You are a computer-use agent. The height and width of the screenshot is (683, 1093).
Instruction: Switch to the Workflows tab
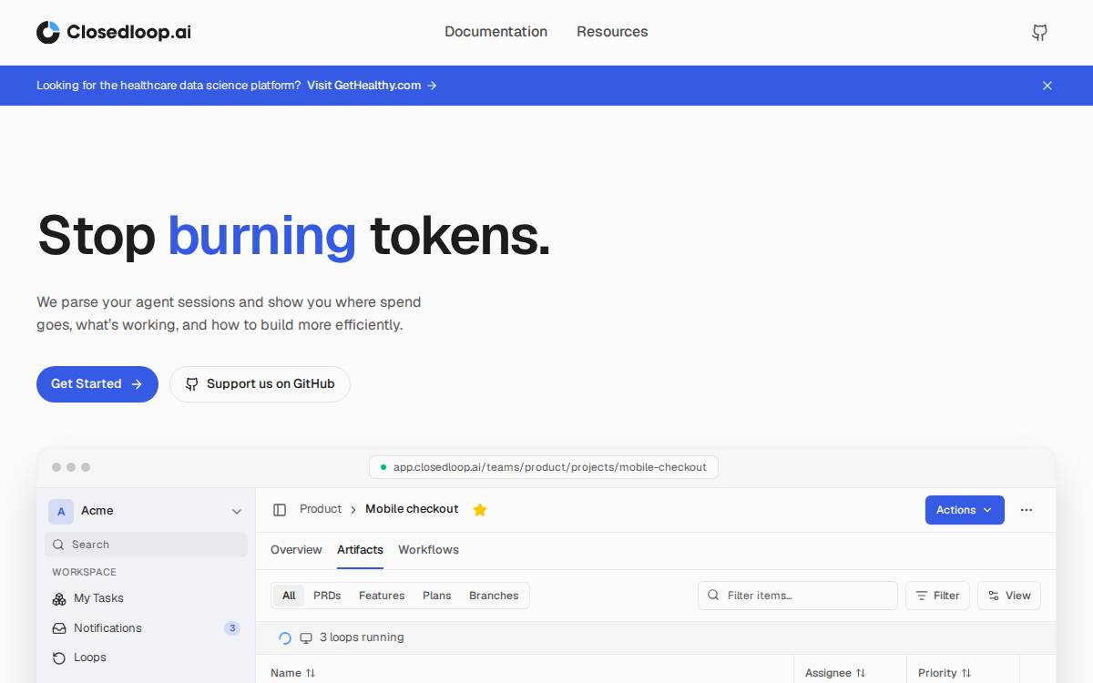click(428, 550)
